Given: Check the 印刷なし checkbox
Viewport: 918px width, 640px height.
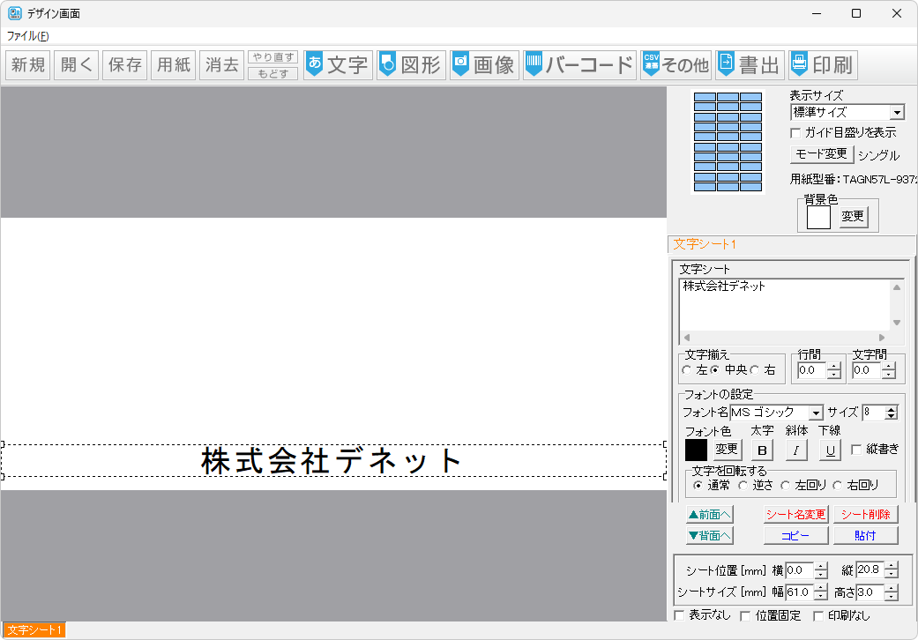Looking at the screenshot, I should 819,615.
